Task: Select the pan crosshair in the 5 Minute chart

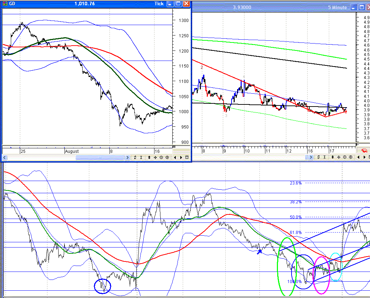Action: coord(339,157)
